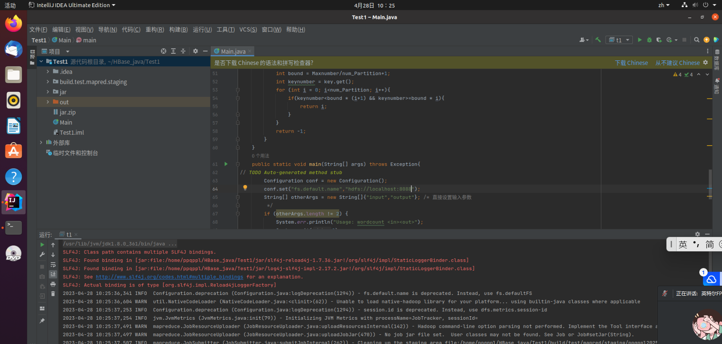Expand the jar folder
722x344 pixels.
[x=48, y=92]
